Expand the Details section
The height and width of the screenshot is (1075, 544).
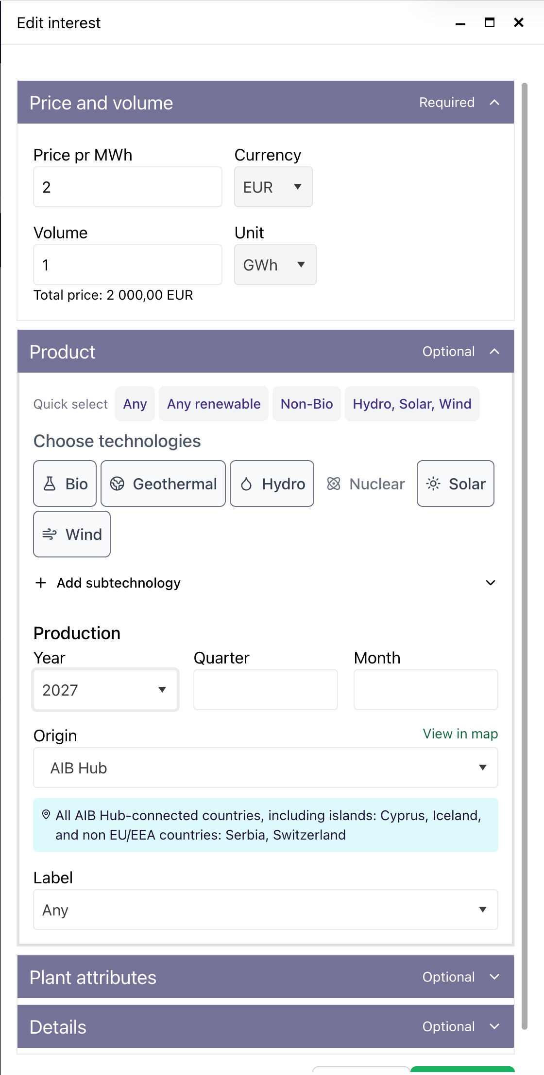click(x=494, y=1027)
